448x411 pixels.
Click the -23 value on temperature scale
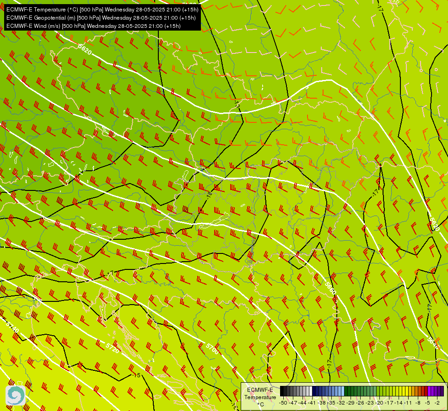point(370,403)
